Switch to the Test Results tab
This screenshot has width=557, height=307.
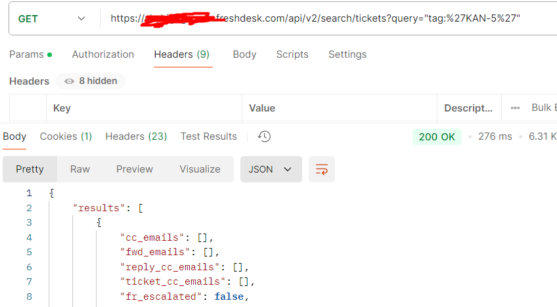pyautogui.click(x=208, y=136)
